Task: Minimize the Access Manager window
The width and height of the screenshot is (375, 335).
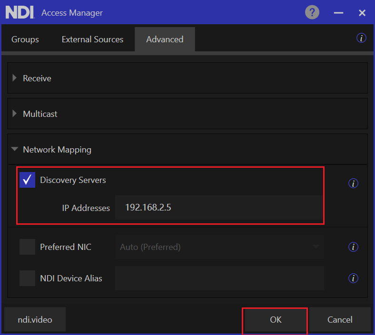Action: click(x=338, y=13)
